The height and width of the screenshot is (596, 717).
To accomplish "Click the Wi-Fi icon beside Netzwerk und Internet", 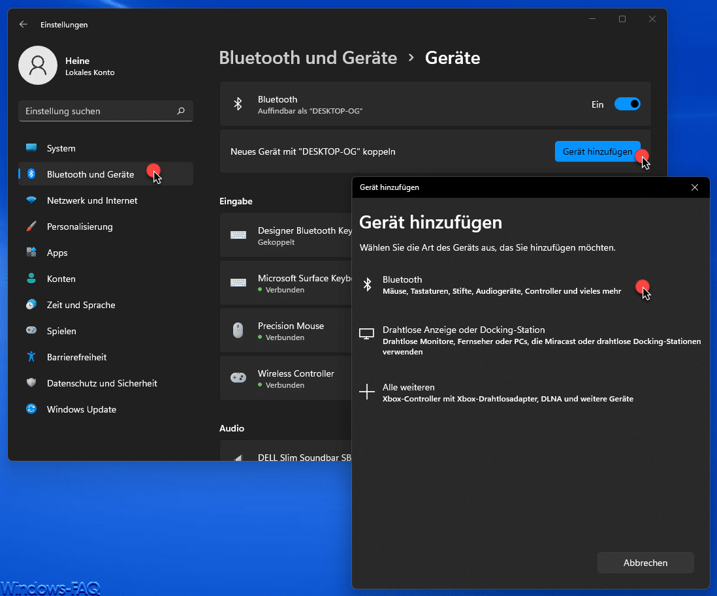I will pos(31,200).
